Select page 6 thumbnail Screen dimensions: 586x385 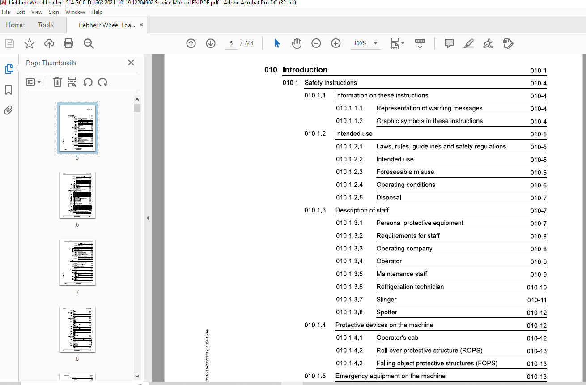click(77, 195)
